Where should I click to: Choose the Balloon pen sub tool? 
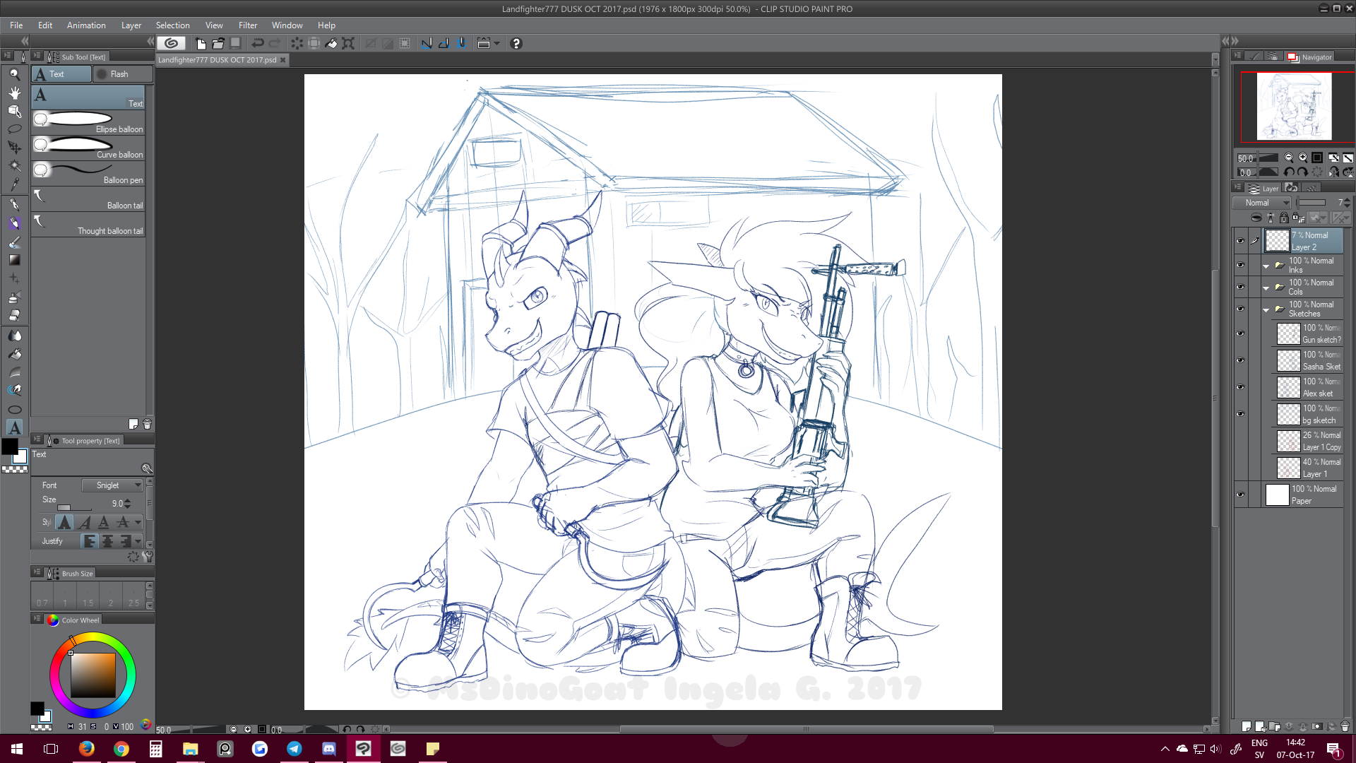pyautogui.click(x=88, y=174)
